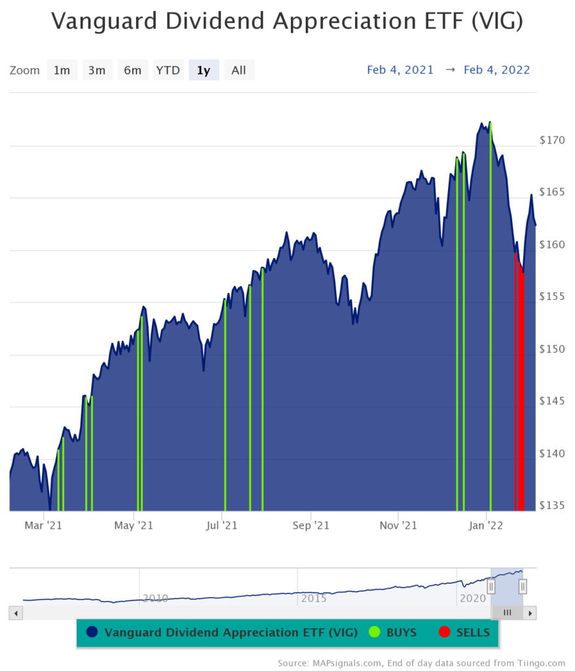Select the 6m range in the Zoom bar
Screen dimensions: 575x671
tap(133, 70)
